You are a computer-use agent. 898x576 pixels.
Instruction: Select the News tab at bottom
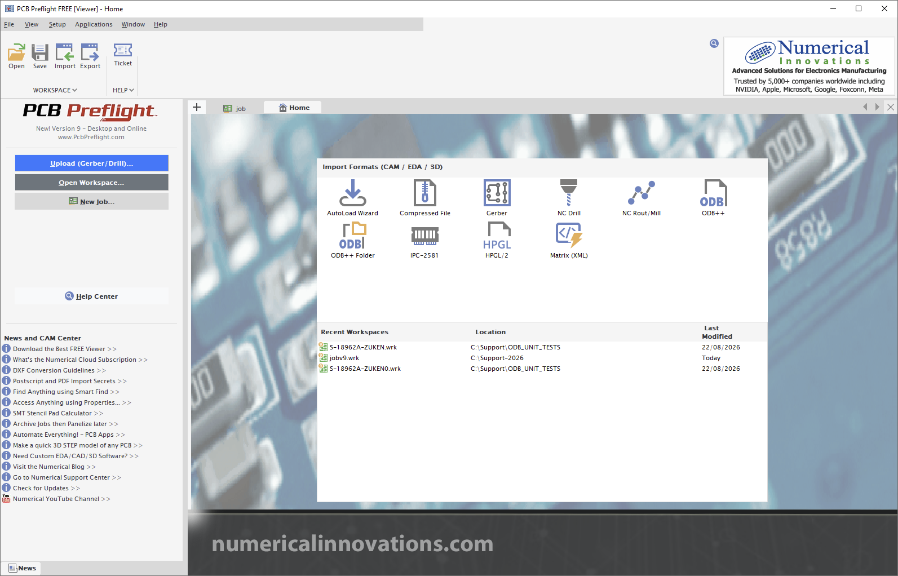coord(22,568)
